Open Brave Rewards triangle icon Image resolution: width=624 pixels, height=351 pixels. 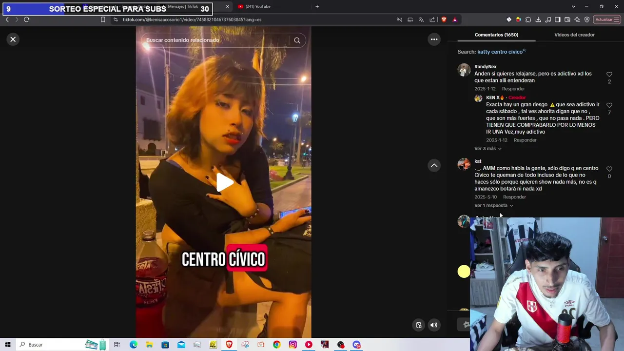pos(455,19)
